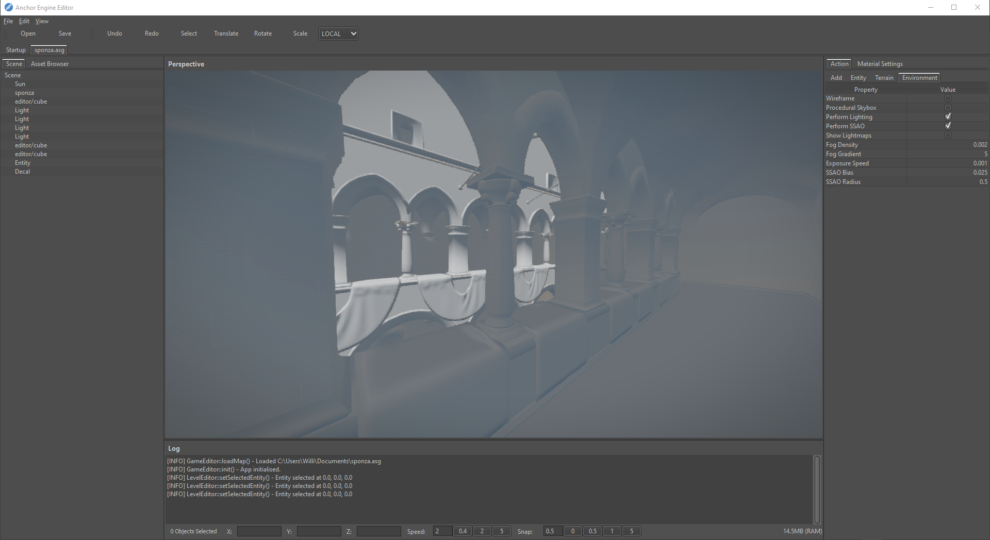
Task: Click the Save toolbar button
Action: coord(65,33)
